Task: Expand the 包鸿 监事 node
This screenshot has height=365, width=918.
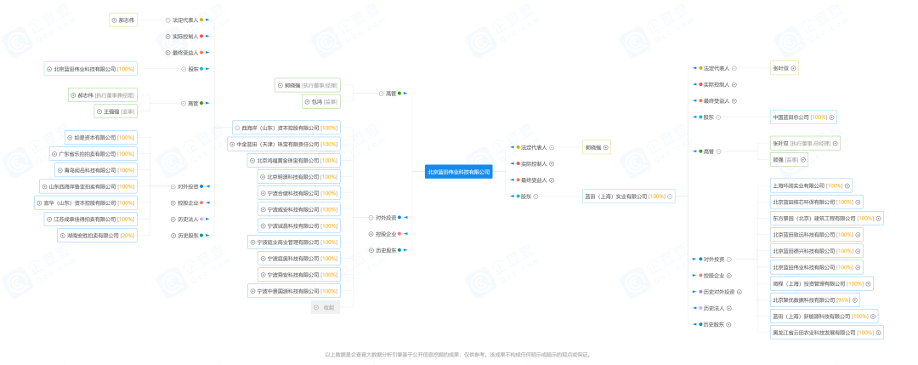Action: tap(307, 102)
